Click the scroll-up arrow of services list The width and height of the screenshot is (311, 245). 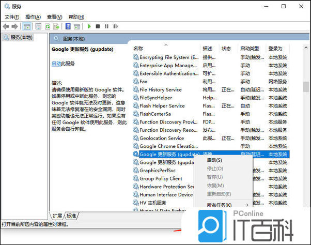pos(306,48)
